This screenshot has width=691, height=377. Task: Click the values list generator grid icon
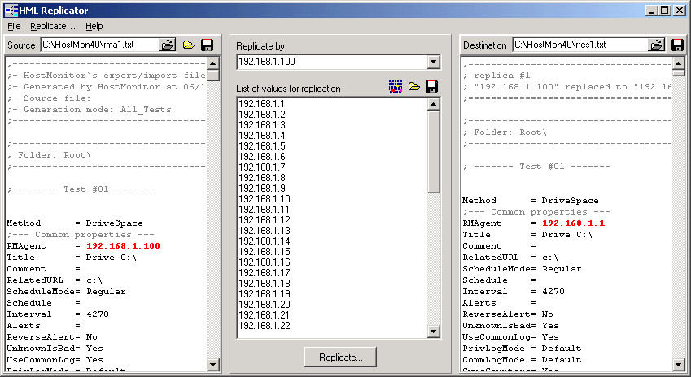[x=396, y=87]
